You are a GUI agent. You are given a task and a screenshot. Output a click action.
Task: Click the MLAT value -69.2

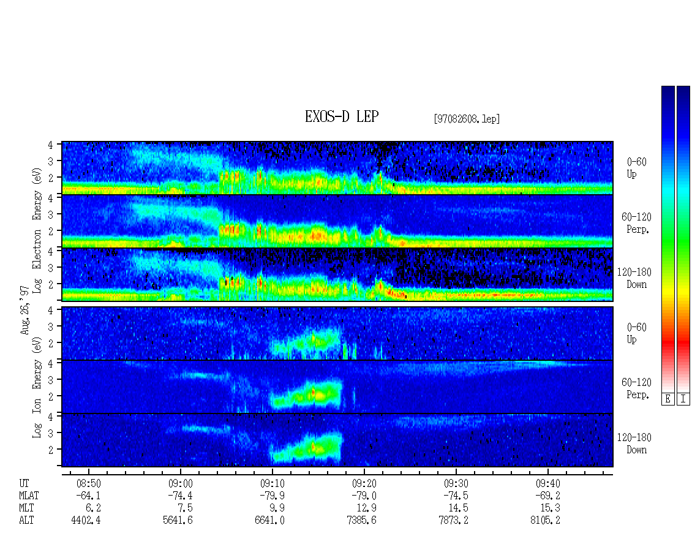547,496
